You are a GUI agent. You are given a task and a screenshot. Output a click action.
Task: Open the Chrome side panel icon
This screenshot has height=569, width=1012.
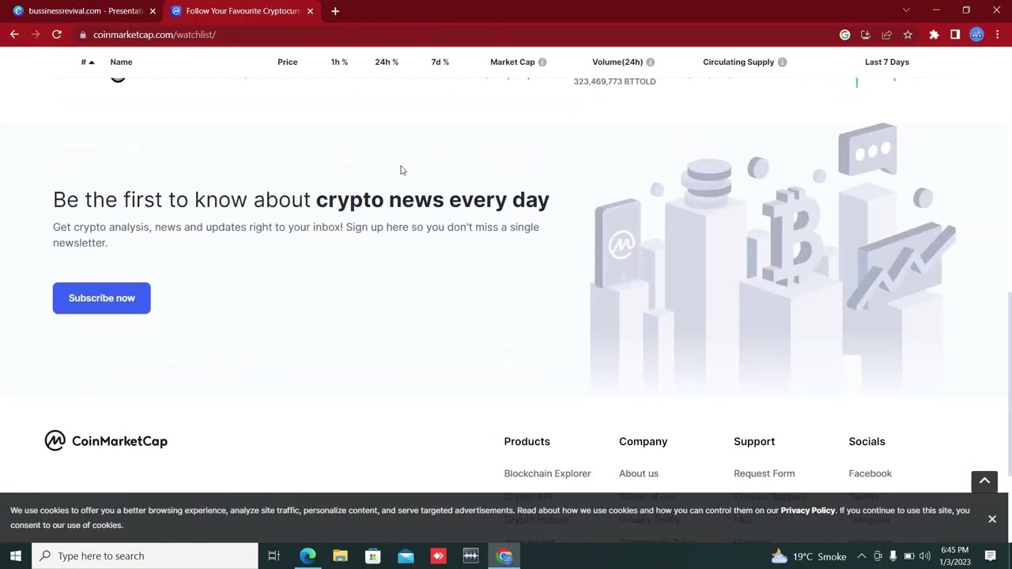pos(955,35)
